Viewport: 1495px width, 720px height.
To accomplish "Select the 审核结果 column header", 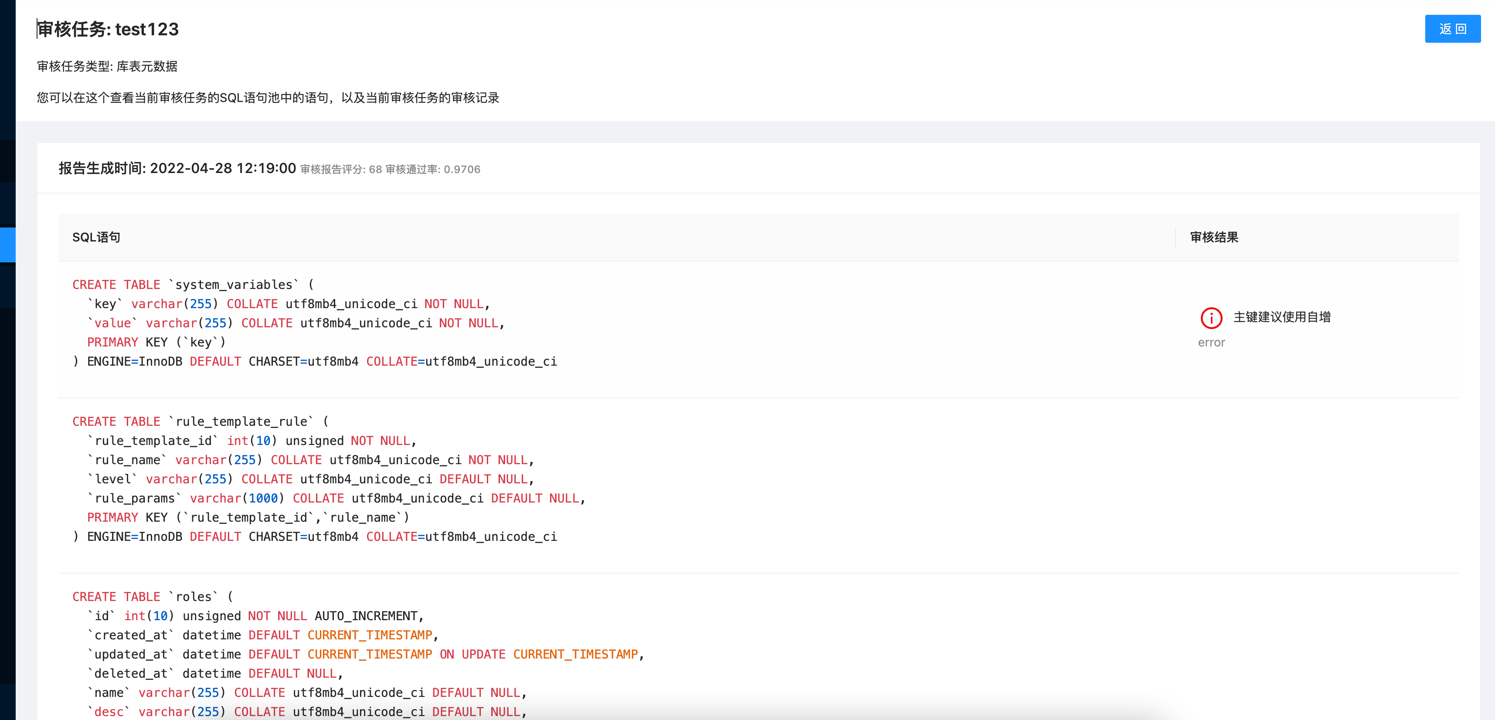I will (x=1213, y=237).
